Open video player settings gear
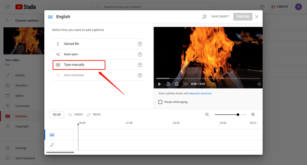 tap(259, 84)
